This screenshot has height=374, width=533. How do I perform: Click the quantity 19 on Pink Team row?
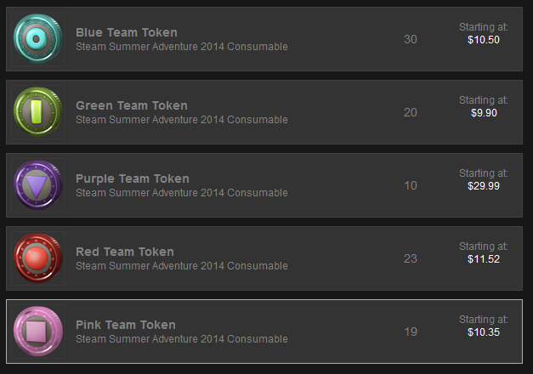[x=411, y=331]
